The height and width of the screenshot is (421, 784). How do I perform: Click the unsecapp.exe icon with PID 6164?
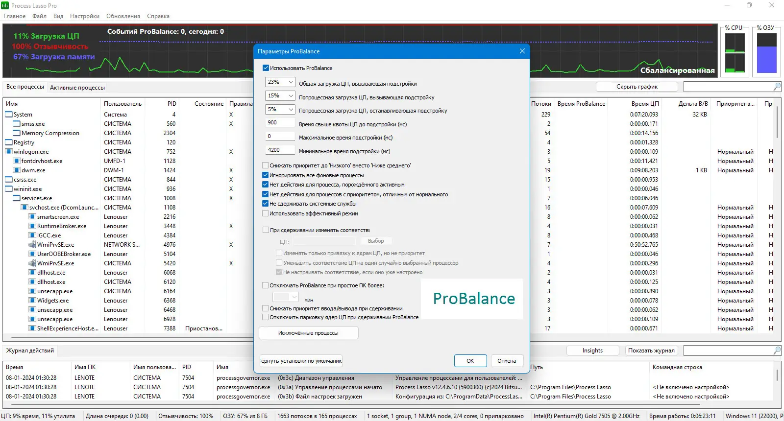(32, 291)
